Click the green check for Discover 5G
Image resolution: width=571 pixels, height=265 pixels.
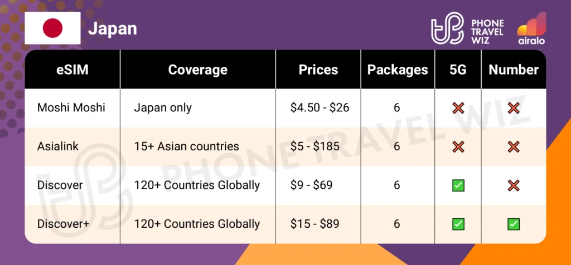458,185
